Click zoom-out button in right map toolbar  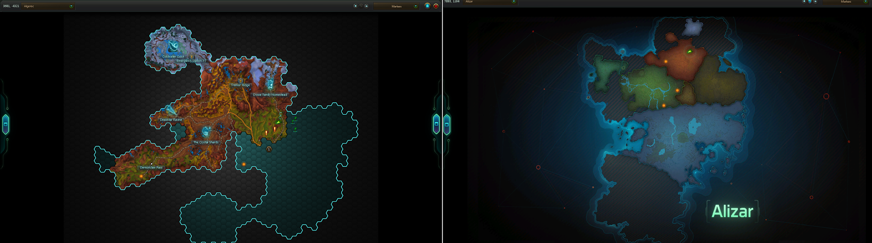point(815,2)
